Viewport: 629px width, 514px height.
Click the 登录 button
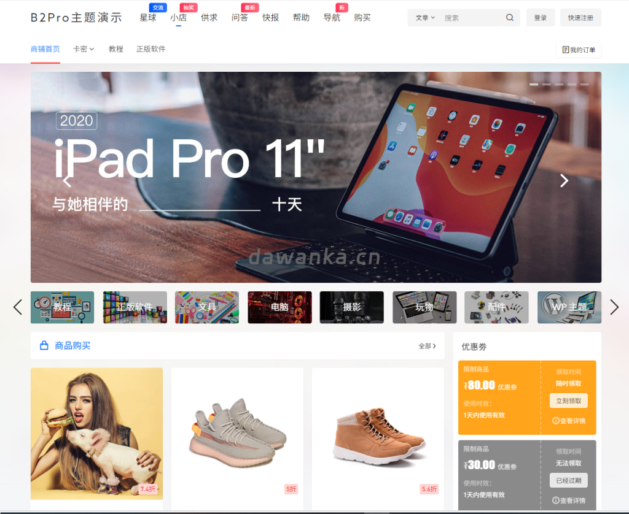(x=541, y=18)
